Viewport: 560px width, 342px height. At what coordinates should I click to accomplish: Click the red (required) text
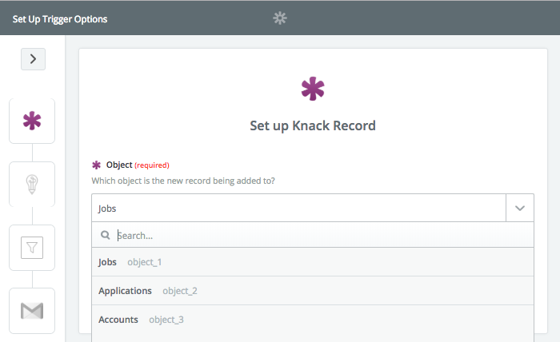(x=152, y=165)
